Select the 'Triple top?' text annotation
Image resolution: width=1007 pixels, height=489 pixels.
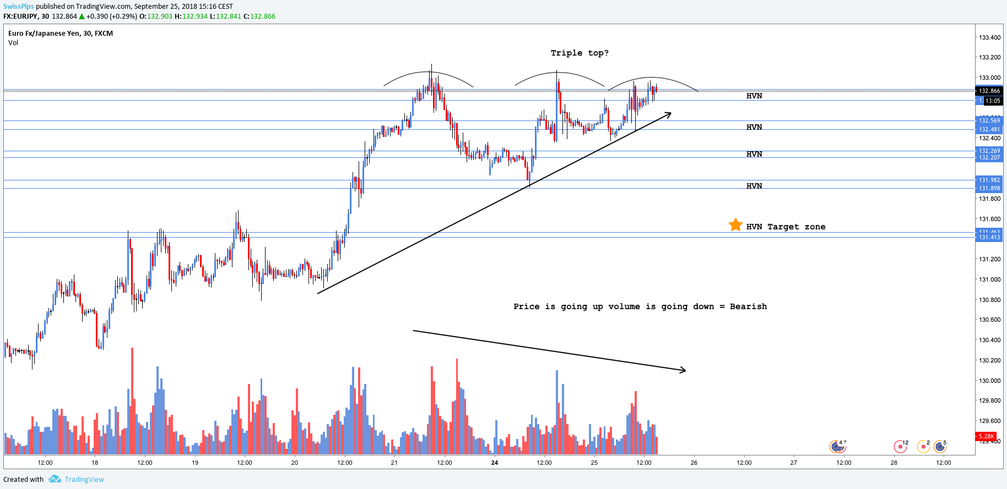(x=580, y=53)
